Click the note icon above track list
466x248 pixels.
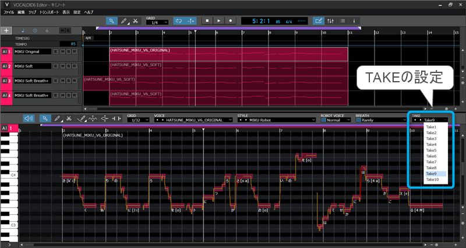point(23,31)
